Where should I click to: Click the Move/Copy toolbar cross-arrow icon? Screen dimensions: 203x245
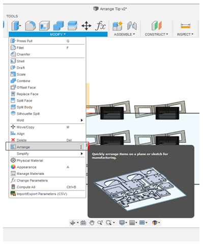pos(86,26)
